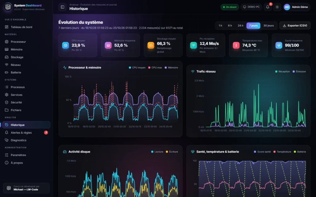Click the Fichiers folder icon in sidebar

pyautogui.click(x=7, y=110)
